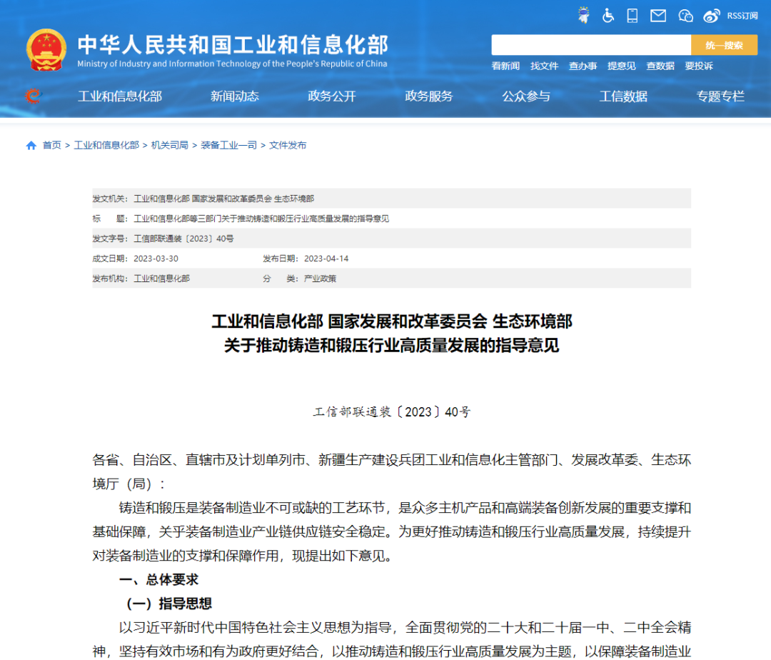
Task: Open 装备工业一司 in the breadcrumb
Action: click(228, 145)
